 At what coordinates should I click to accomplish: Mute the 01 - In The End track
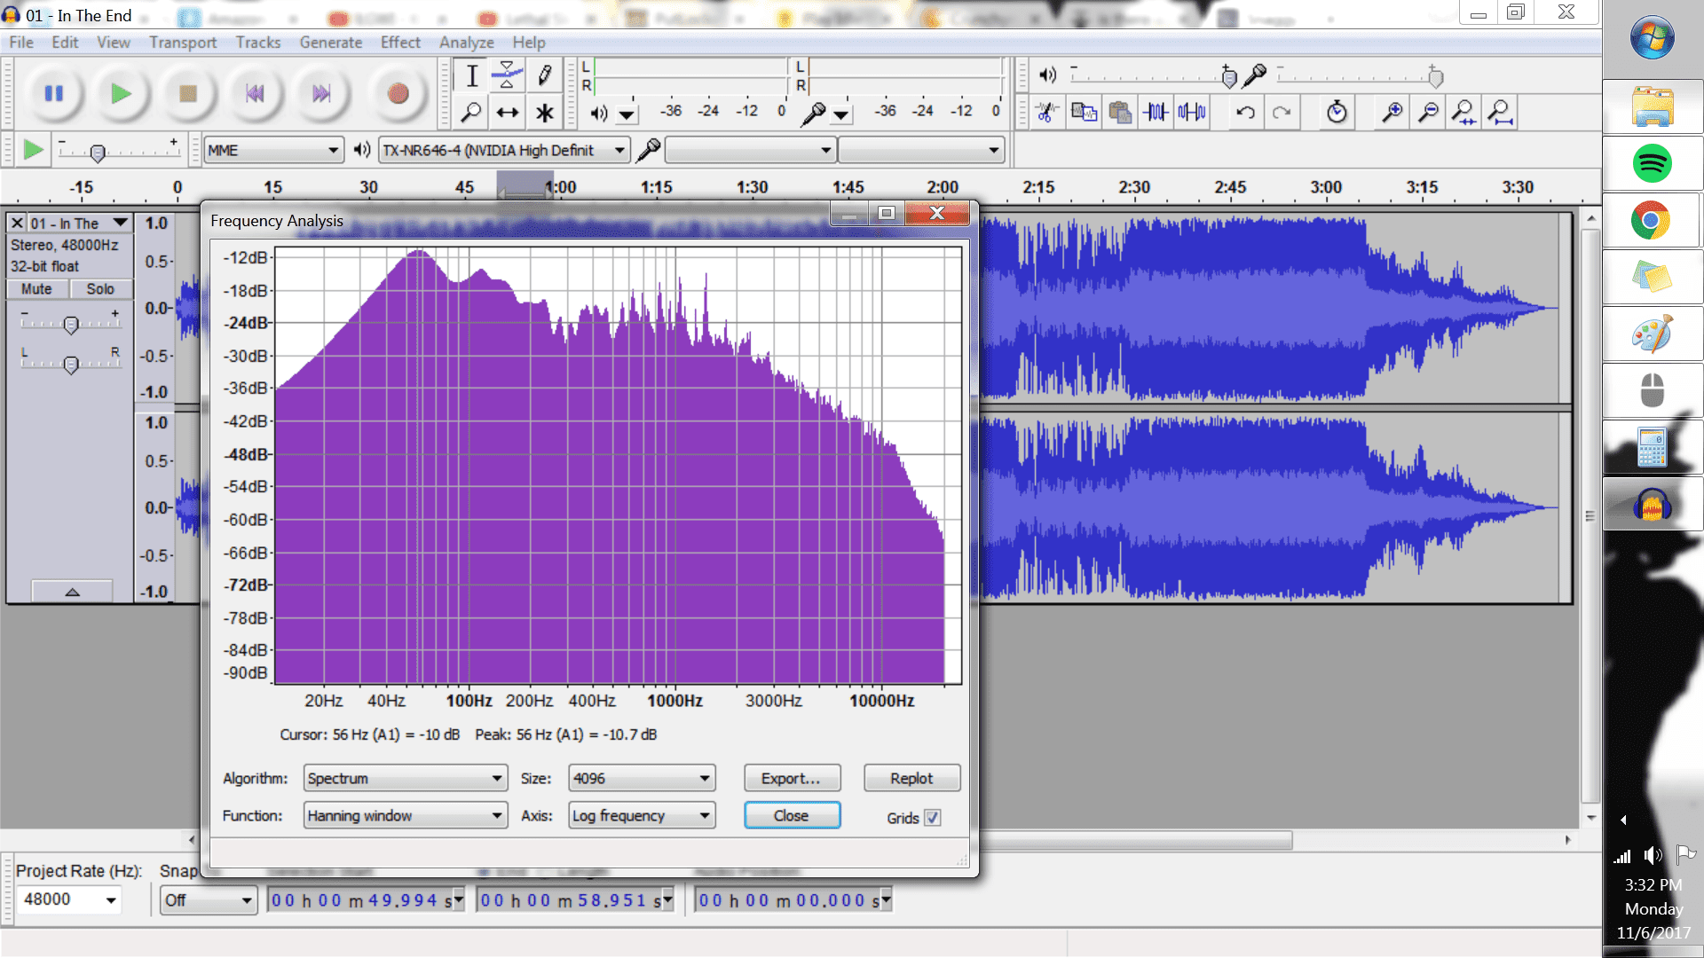point(36,289)
